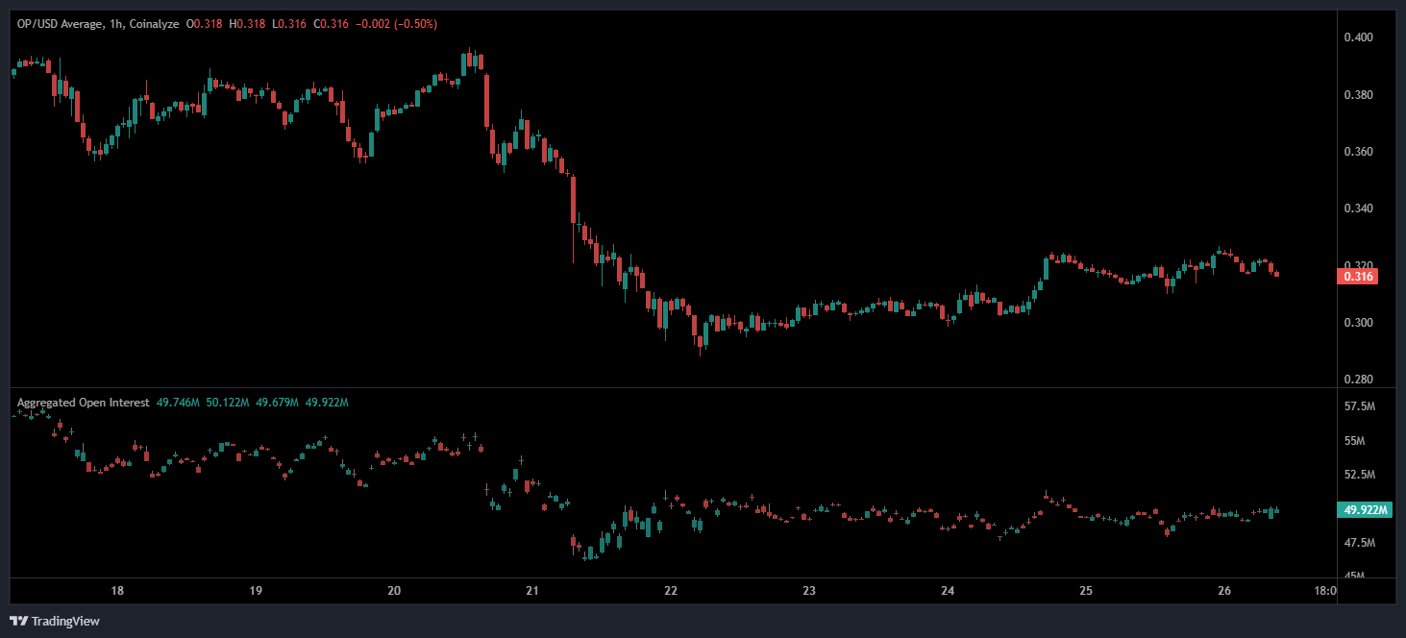Click the 47.5M open interest axis label
The width and height of the screenshot is (1406, 638).
[1361, 544]
